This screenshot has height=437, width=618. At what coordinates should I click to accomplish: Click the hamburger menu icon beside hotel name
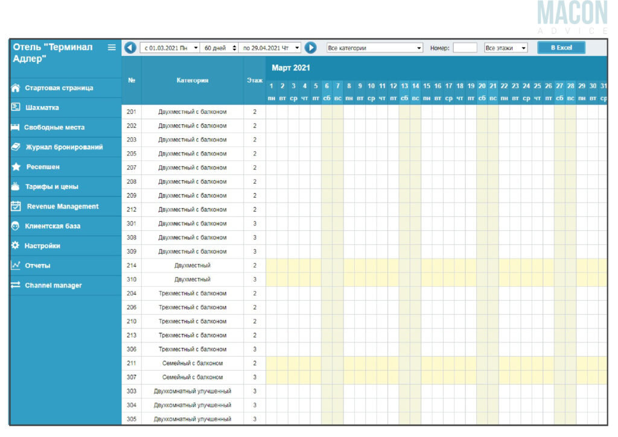[112, 47]
